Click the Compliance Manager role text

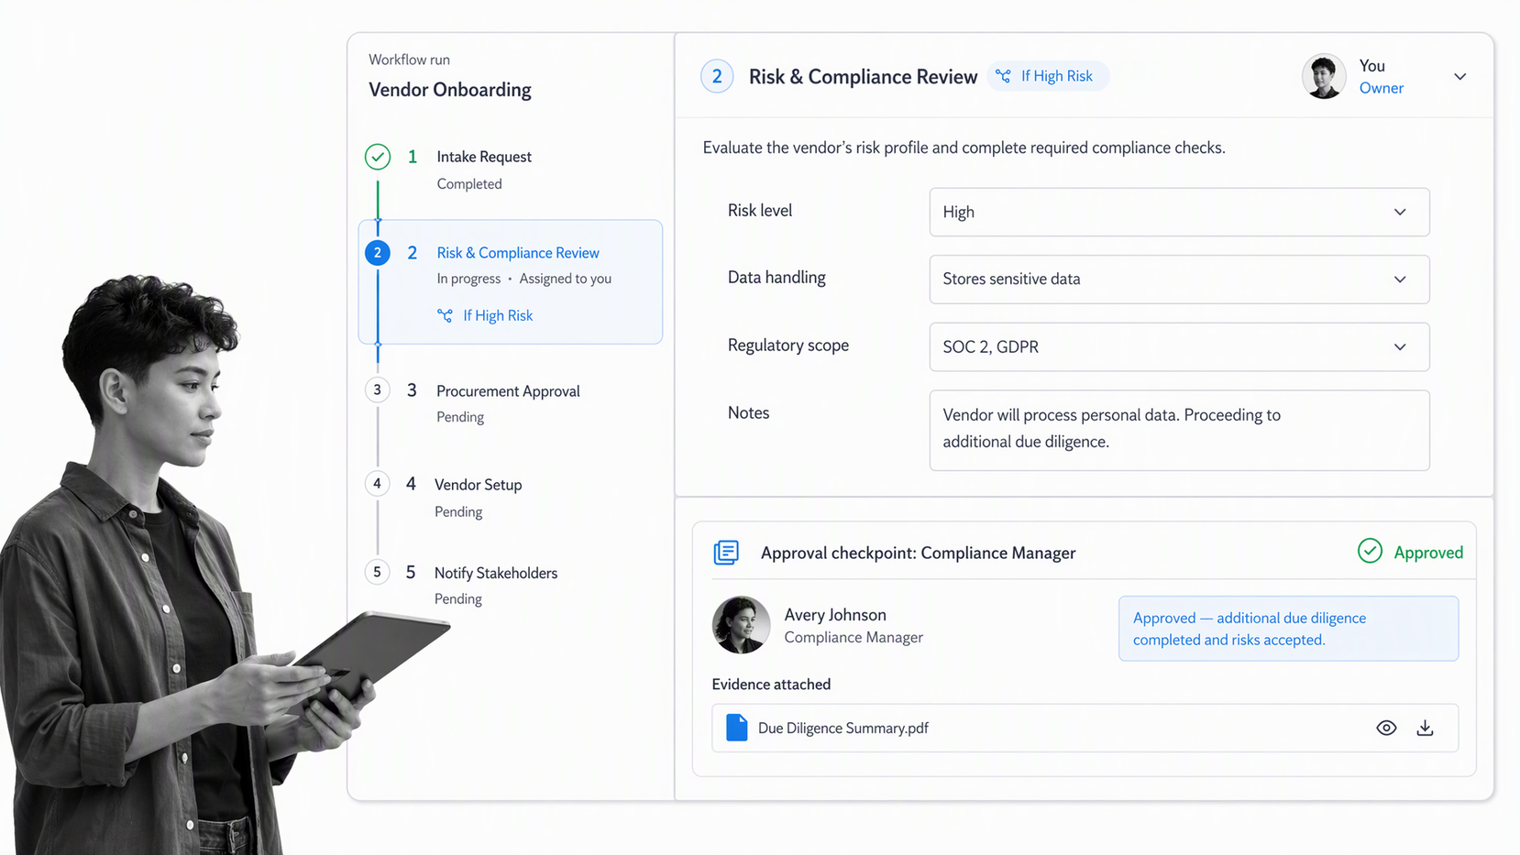(x=854, y=638)
